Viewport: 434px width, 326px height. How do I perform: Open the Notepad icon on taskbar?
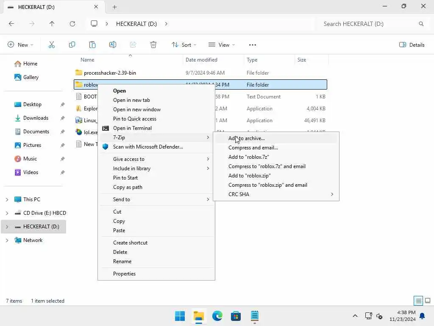click(255, 316)
